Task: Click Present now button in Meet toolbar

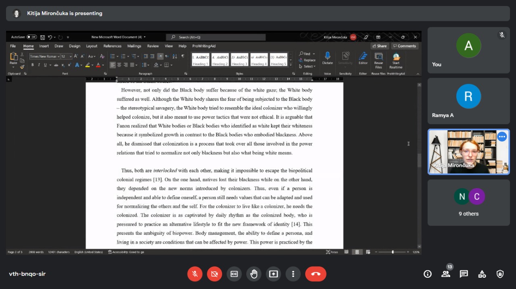Action: (274, 274)
